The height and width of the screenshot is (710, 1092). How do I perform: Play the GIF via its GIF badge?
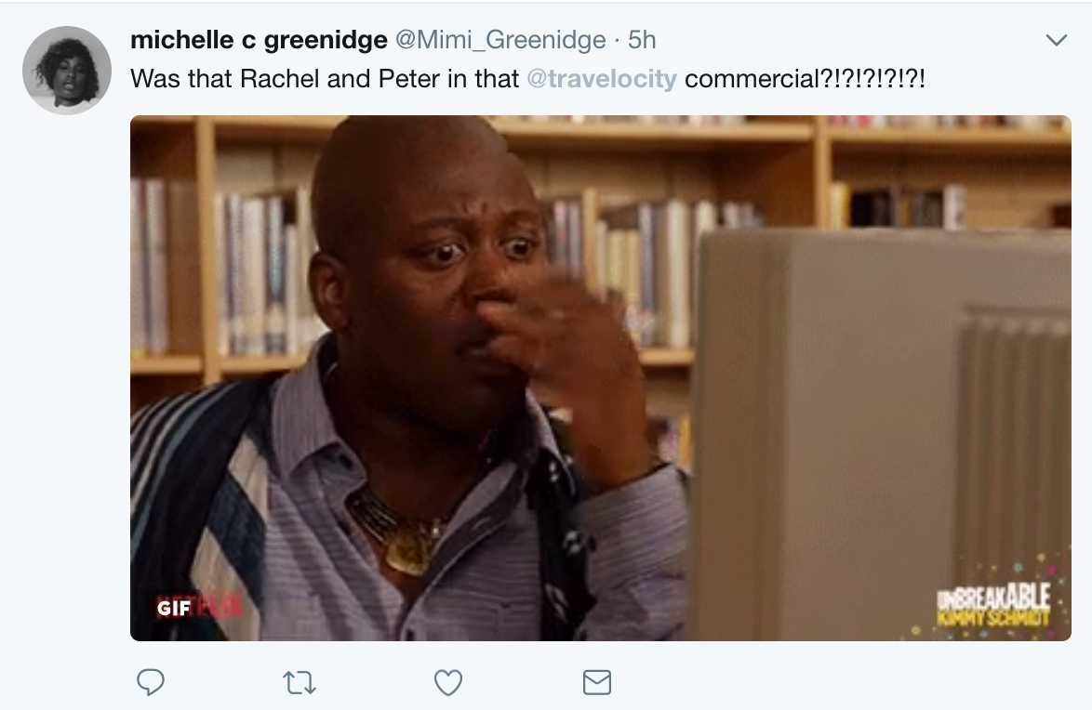pos(174,609)
